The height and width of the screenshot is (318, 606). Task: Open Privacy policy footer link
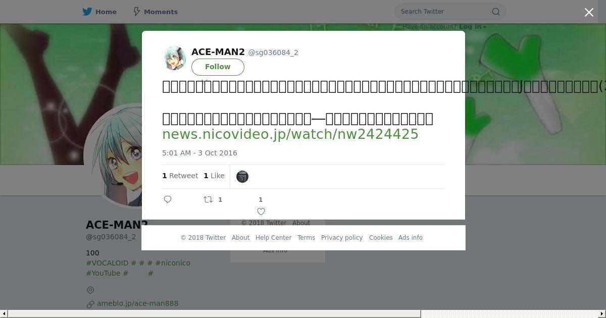click(x=342, y=238)
